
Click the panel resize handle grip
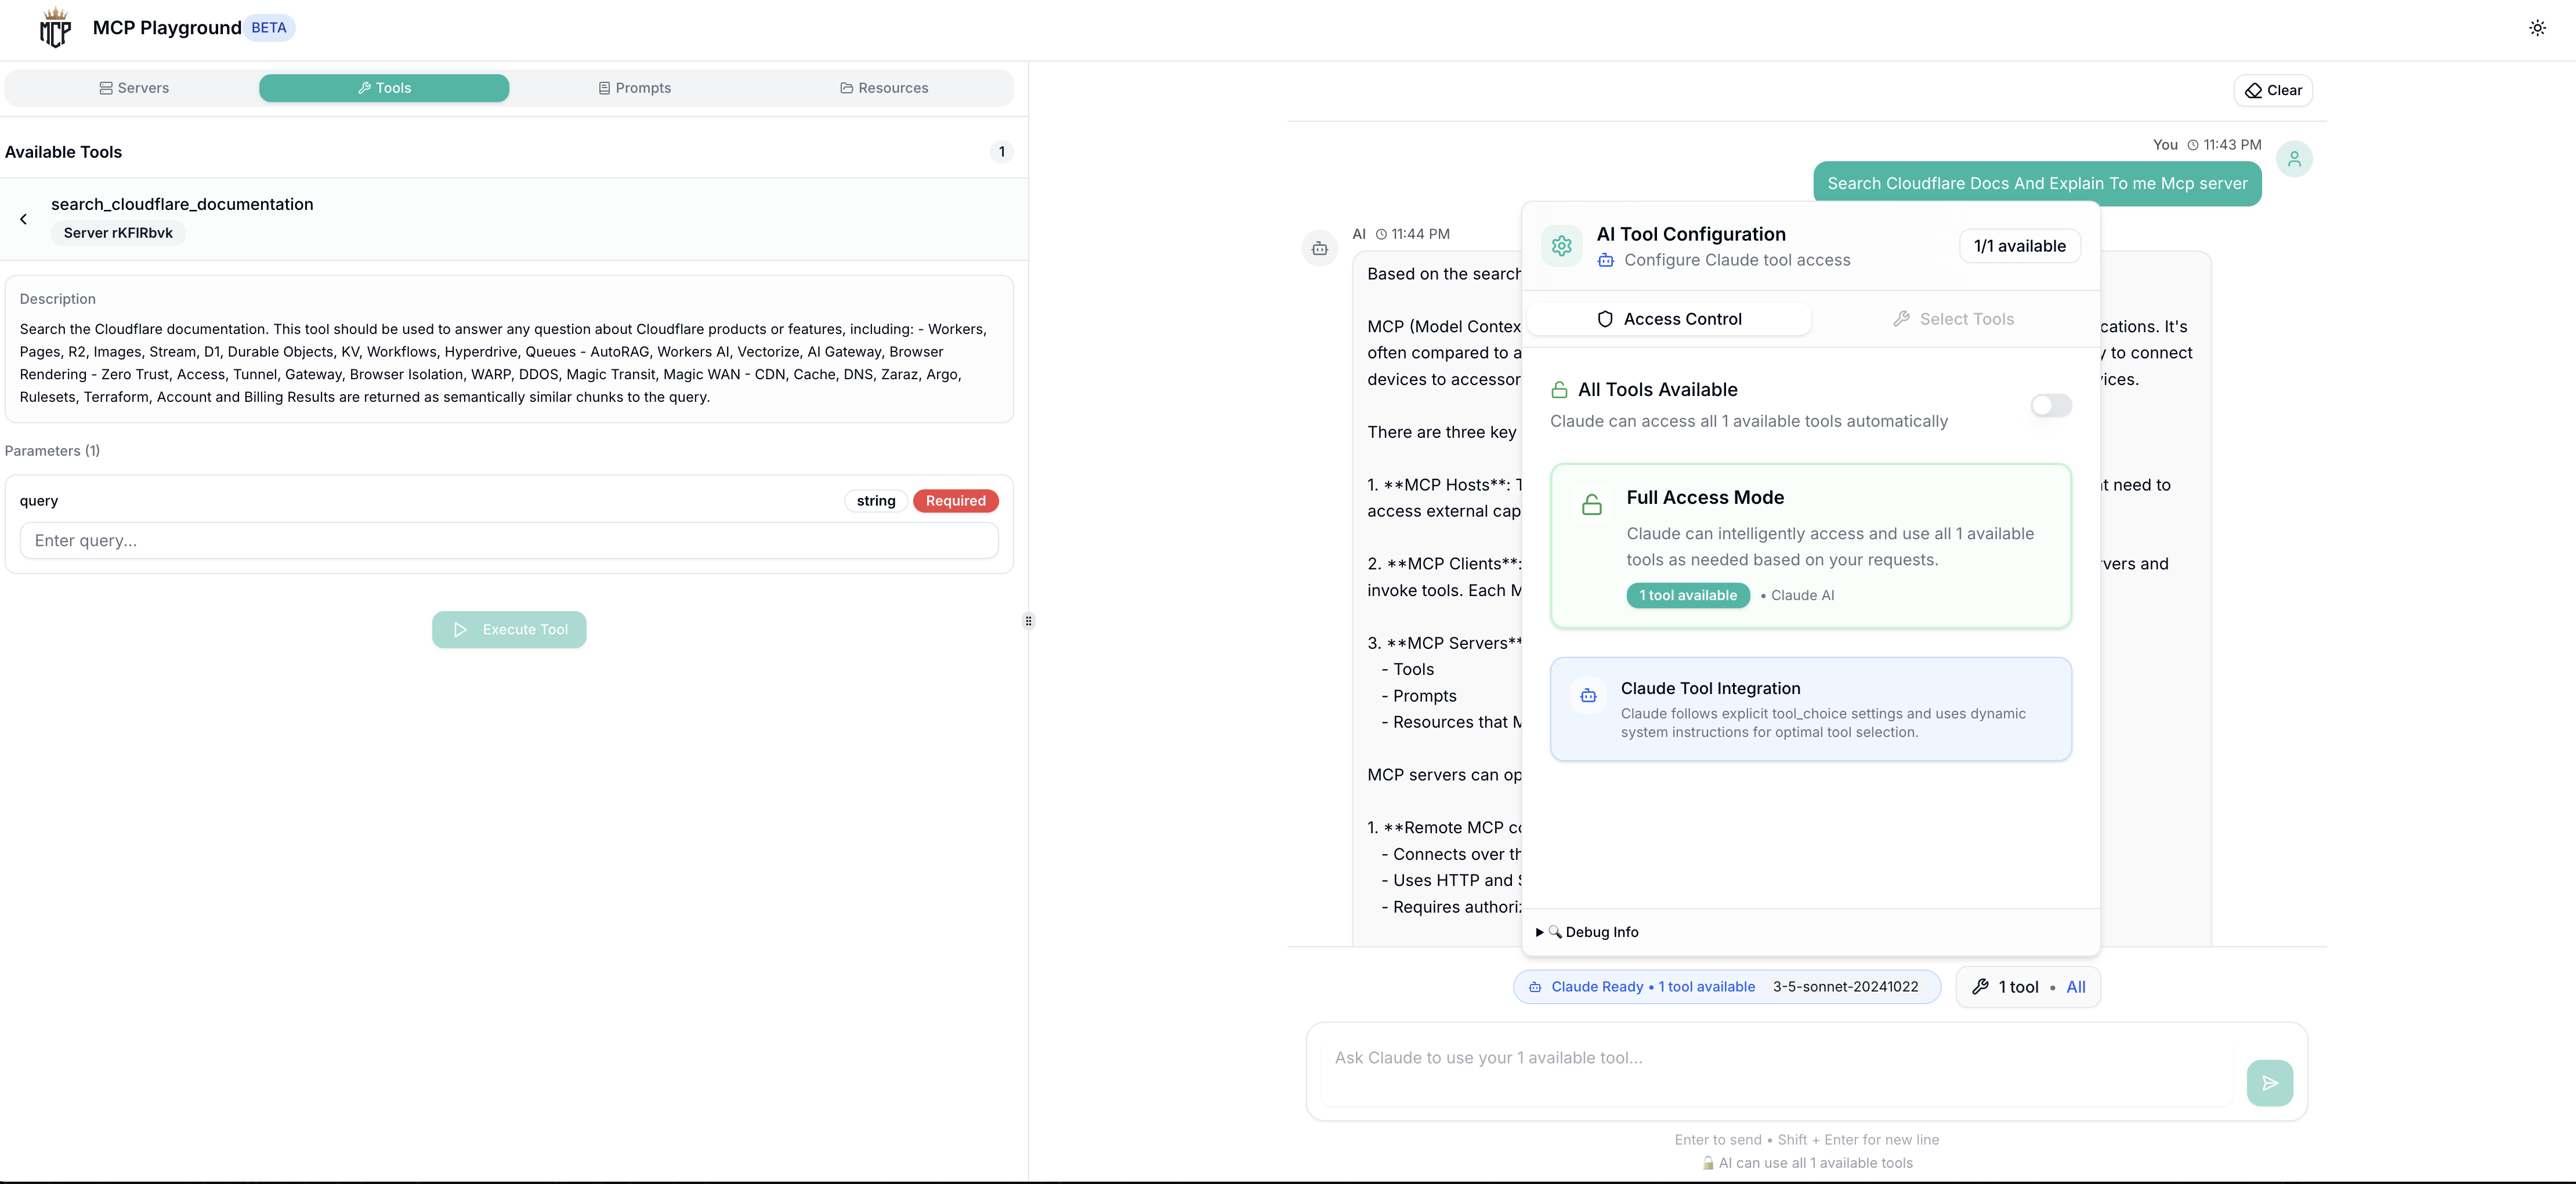(1028, 620)
